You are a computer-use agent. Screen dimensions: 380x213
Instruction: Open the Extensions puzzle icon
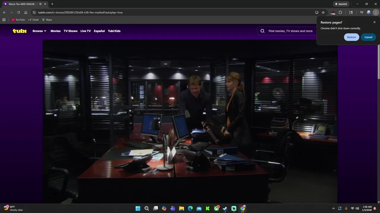pos(340,12)
